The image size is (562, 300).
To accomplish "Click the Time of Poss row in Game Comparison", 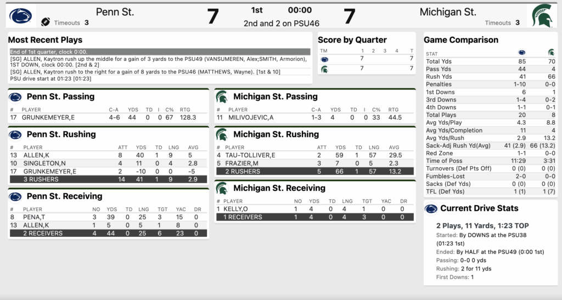I will (x=490, y=161).
